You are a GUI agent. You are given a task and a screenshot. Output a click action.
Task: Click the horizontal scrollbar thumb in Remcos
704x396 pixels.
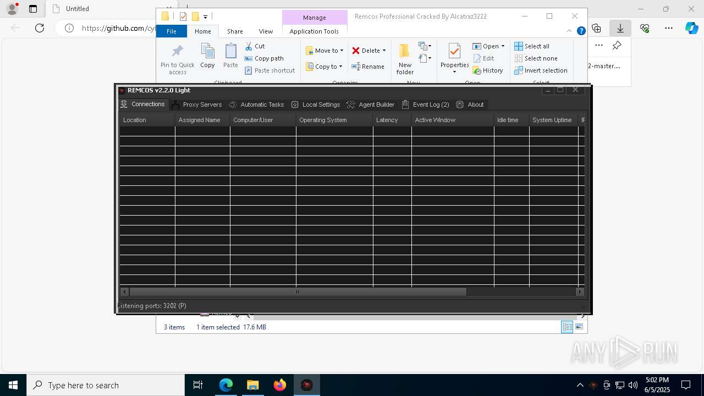tap(298, 292)
